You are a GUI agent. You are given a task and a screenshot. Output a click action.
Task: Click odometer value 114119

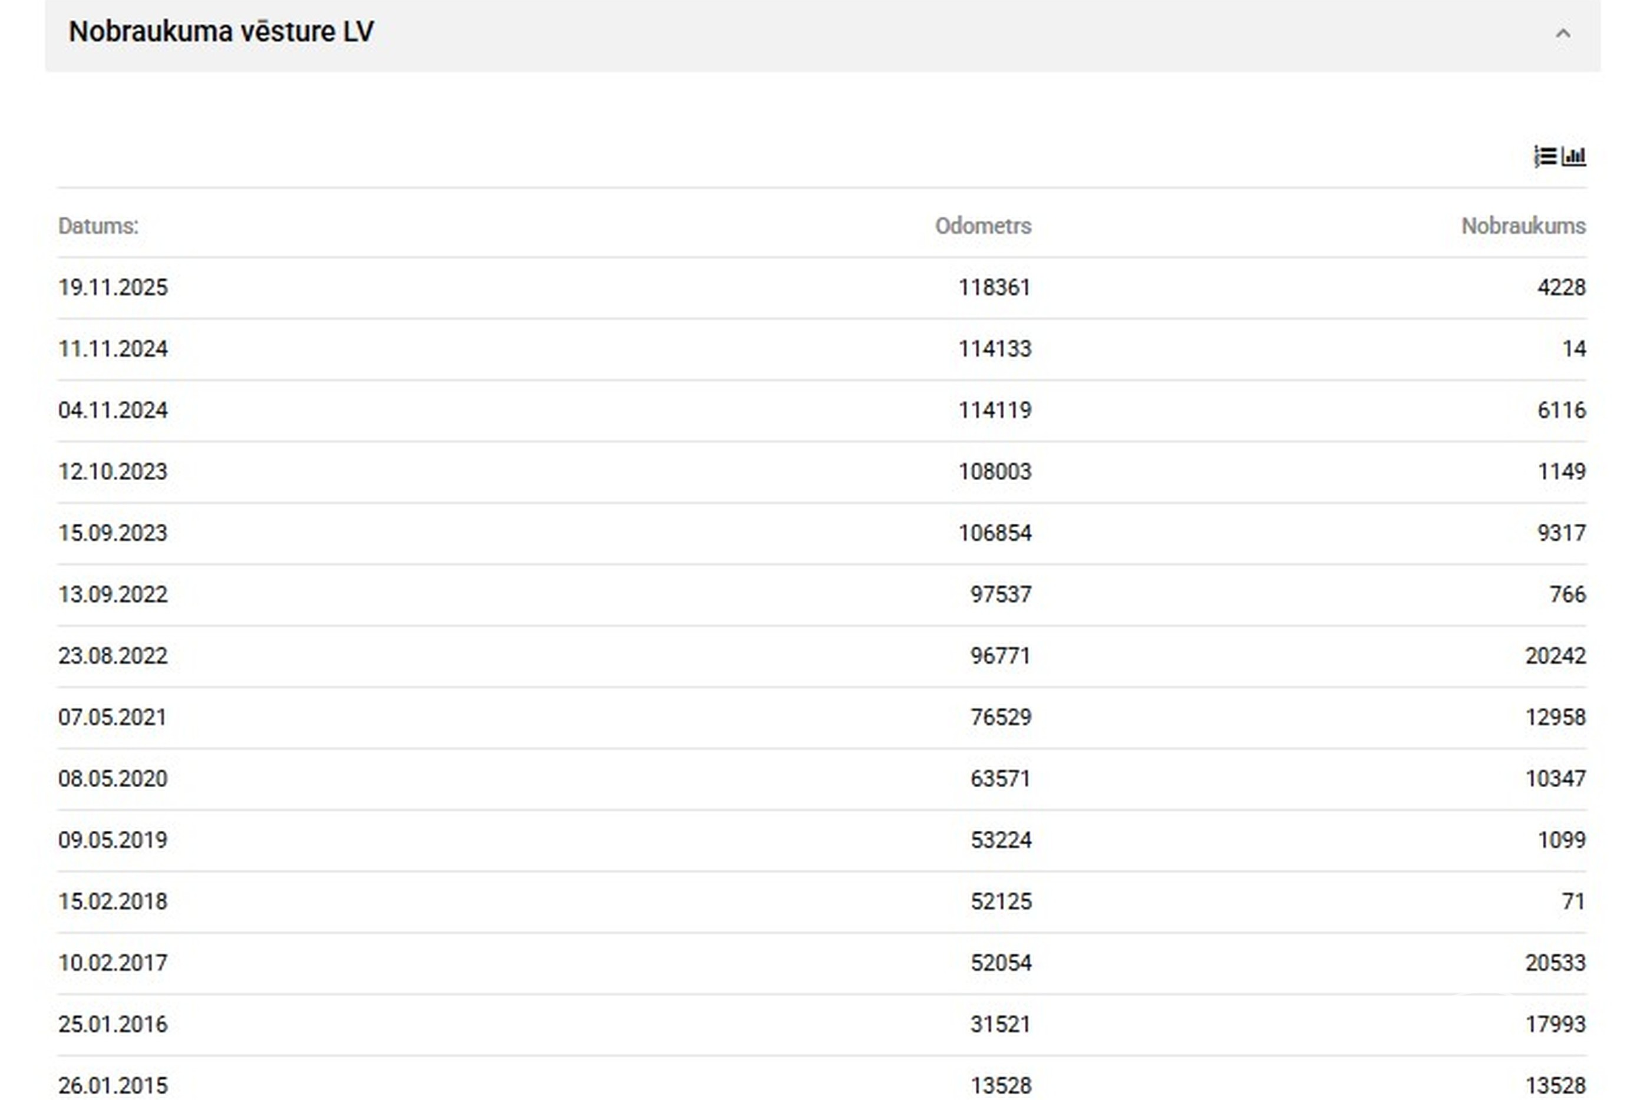click(995, 411)
